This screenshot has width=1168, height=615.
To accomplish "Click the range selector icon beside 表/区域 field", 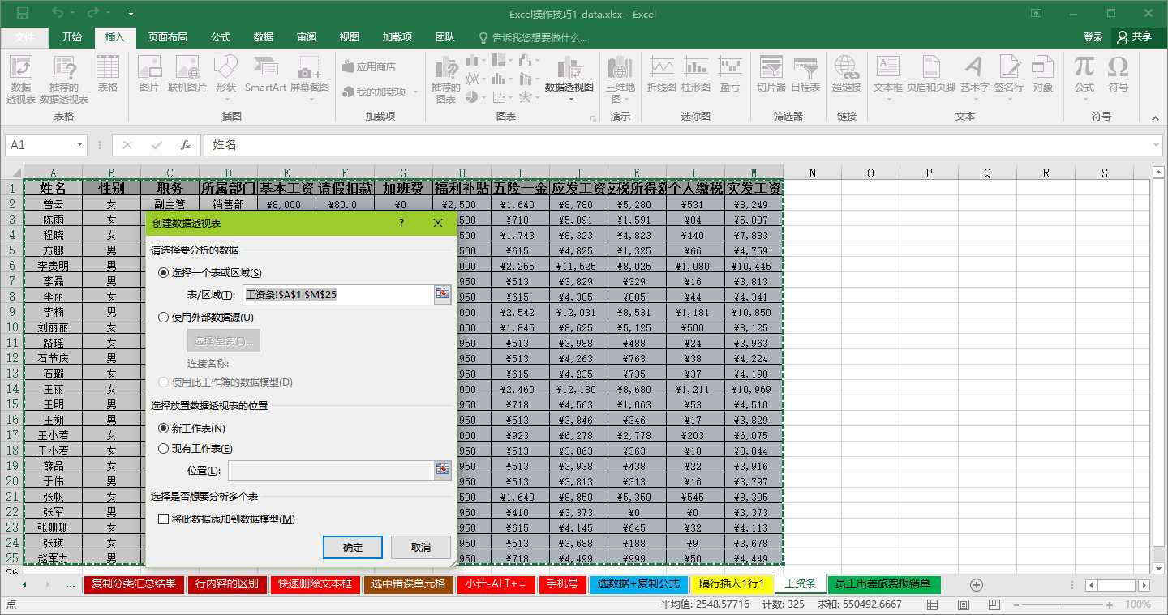I will click(442, 294).
